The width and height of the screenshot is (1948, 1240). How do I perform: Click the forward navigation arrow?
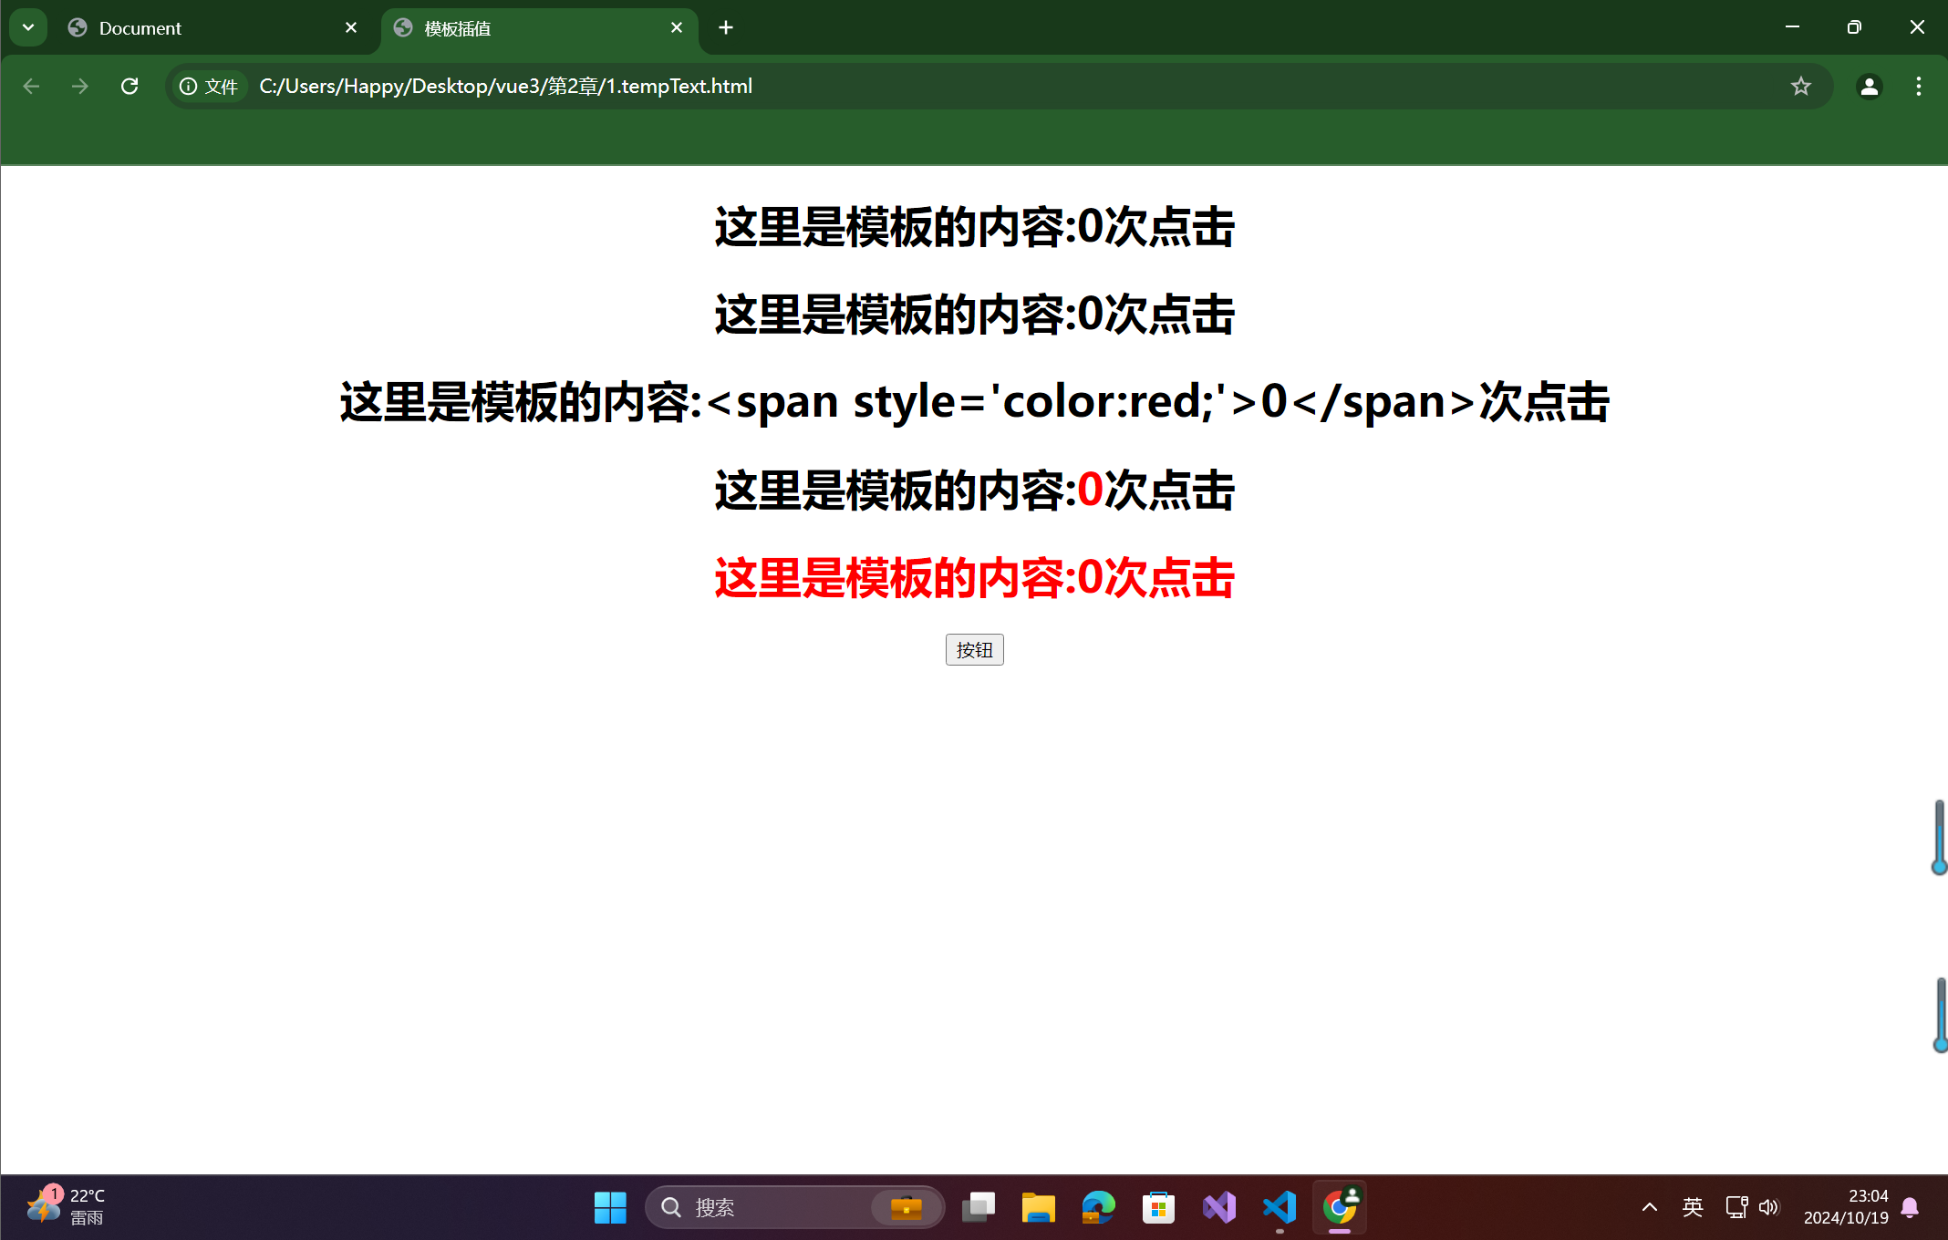tap(80, 86)
